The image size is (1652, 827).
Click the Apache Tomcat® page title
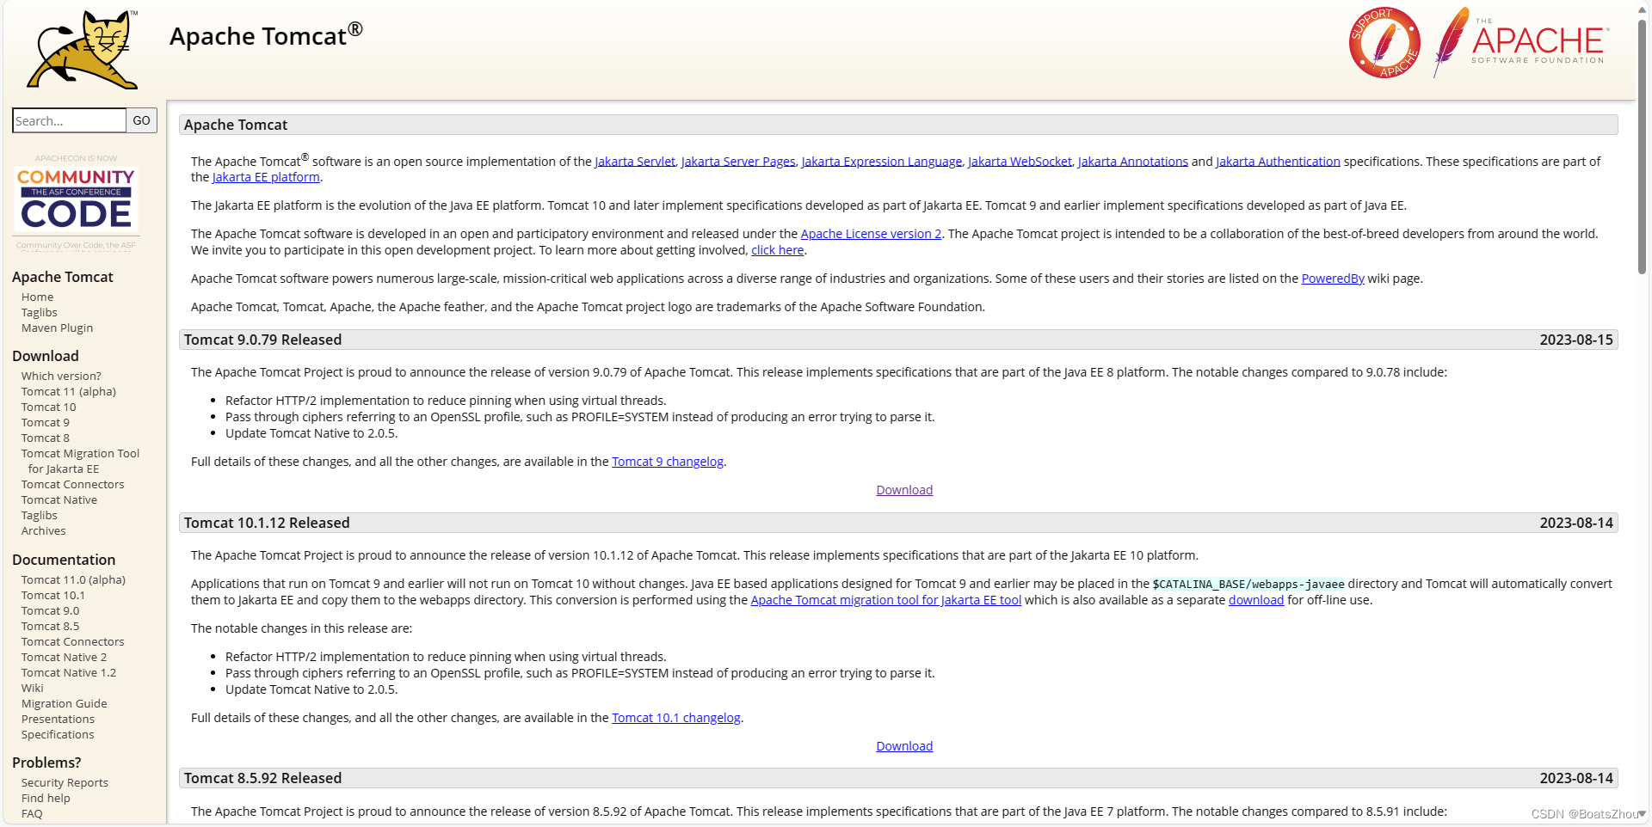pos(266,35)
